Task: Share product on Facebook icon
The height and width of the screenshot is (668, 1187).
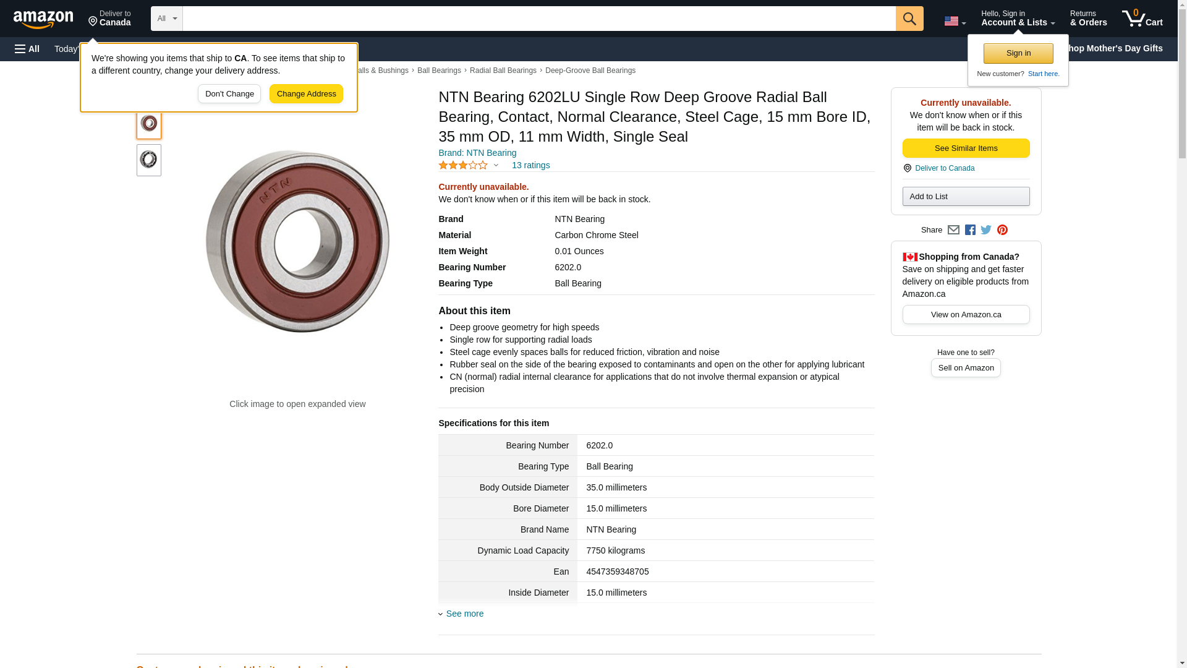Action: point(970,230)
